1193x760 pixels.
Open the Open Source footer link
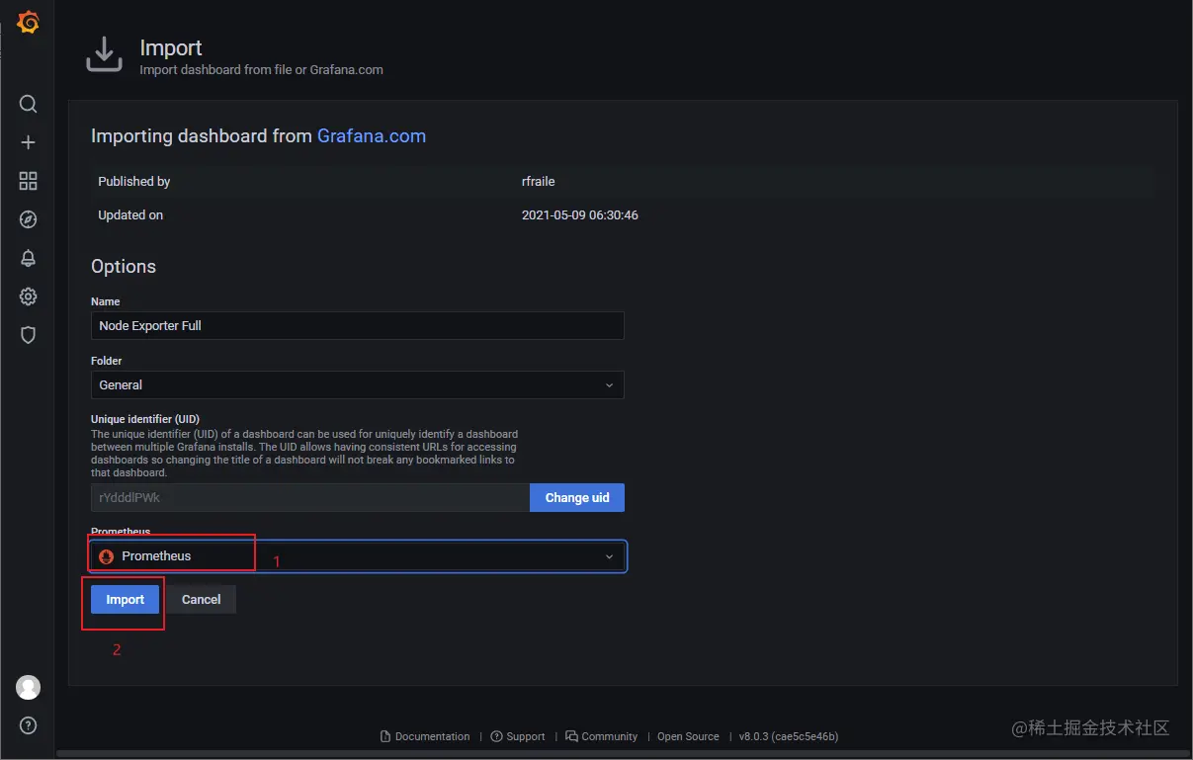click(x=688, y=736)
